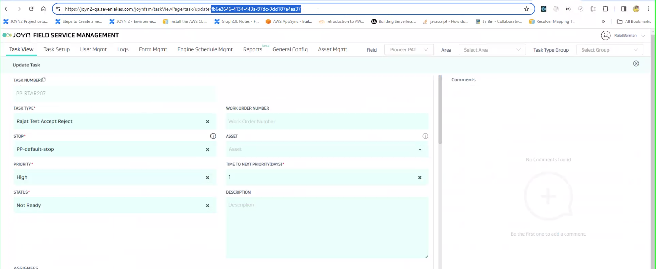The image size is (656, 269).
Task: Open the Select Area dropdown
Action: pyautogui.click(x=492, y=50)
